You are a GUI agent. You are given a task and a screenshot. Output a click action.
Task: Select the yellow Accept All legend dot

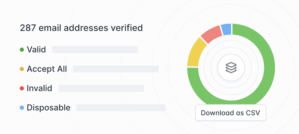click(x=22, y=69)
